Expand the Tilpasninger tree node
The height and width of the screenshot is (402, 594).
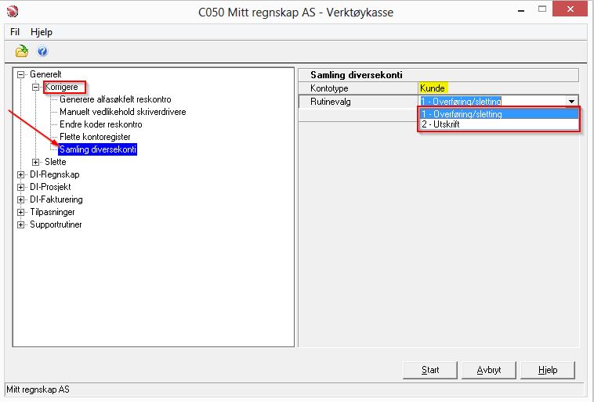(21, 212)
